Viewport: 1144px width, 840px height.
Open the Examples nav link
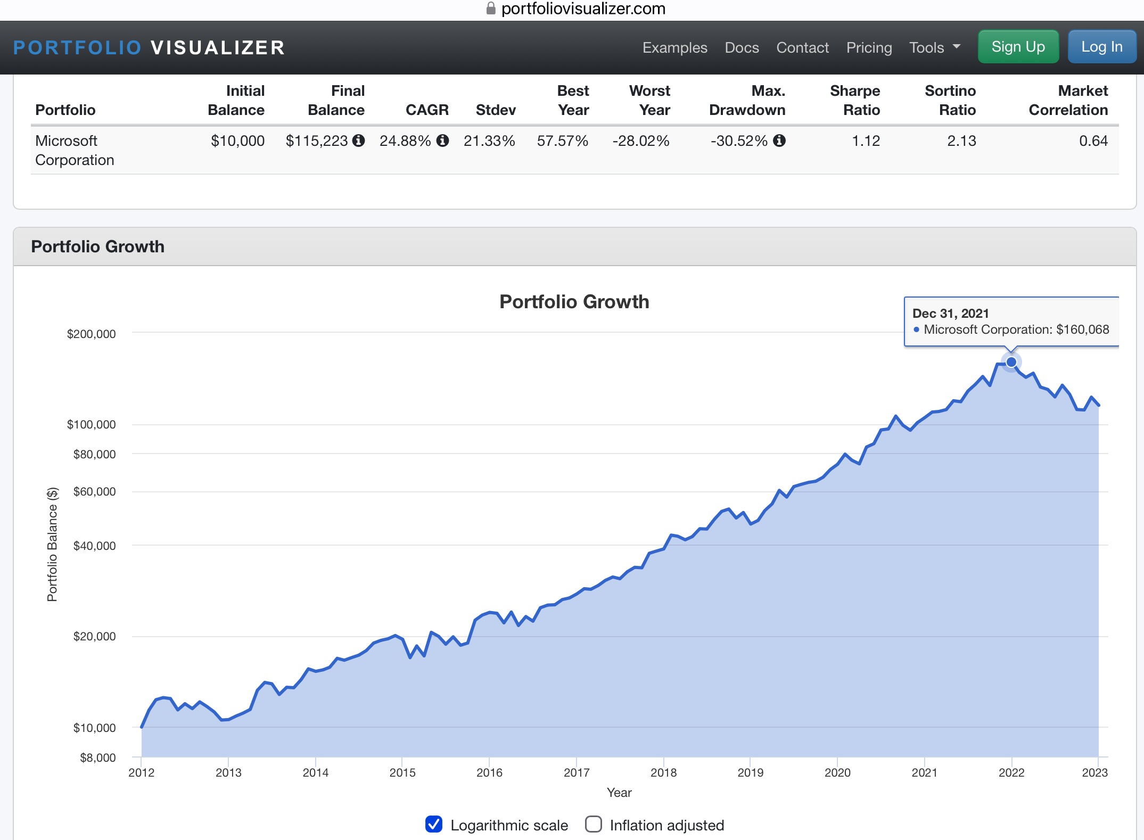click(x=674, y=47)
